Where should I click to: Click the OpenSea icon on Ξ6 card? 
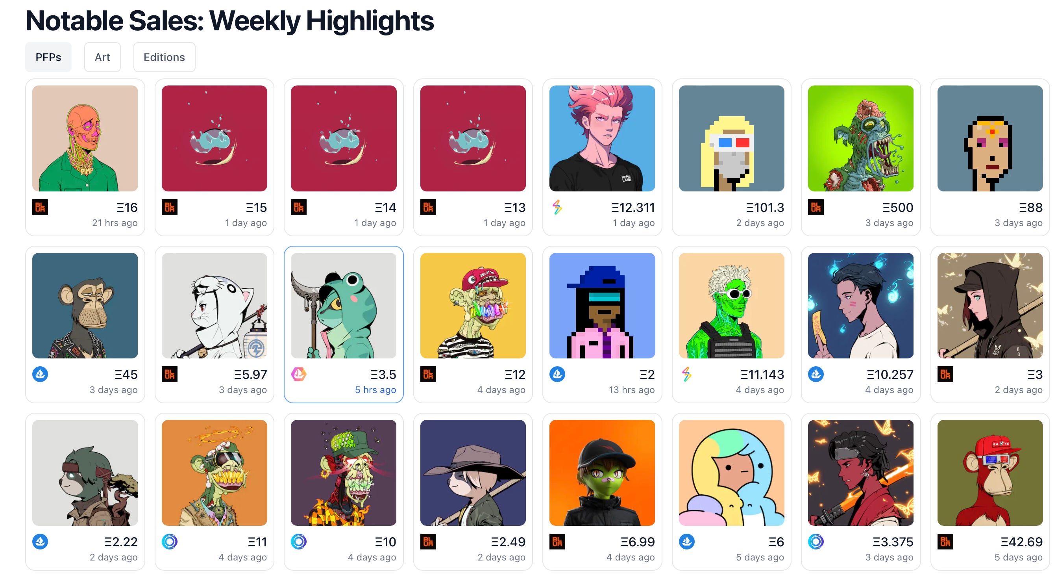click(x=687, y=542)
